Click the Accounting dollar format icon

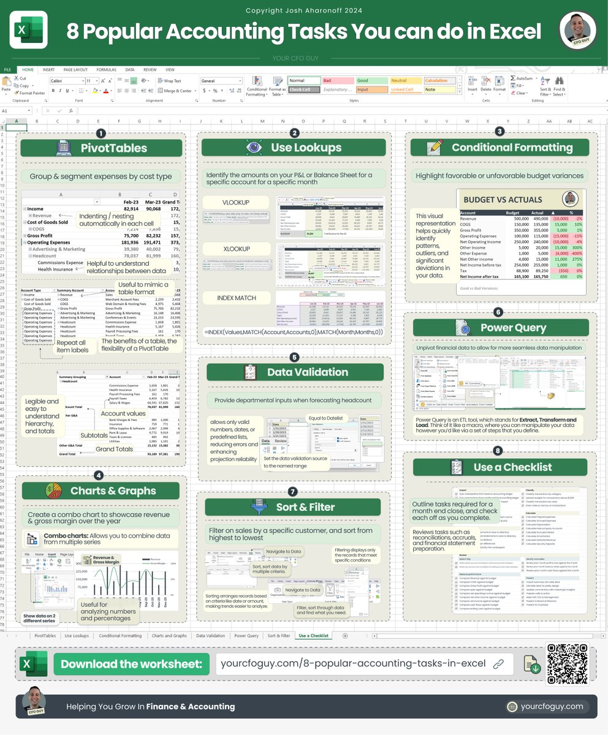[x=204, y=91]
